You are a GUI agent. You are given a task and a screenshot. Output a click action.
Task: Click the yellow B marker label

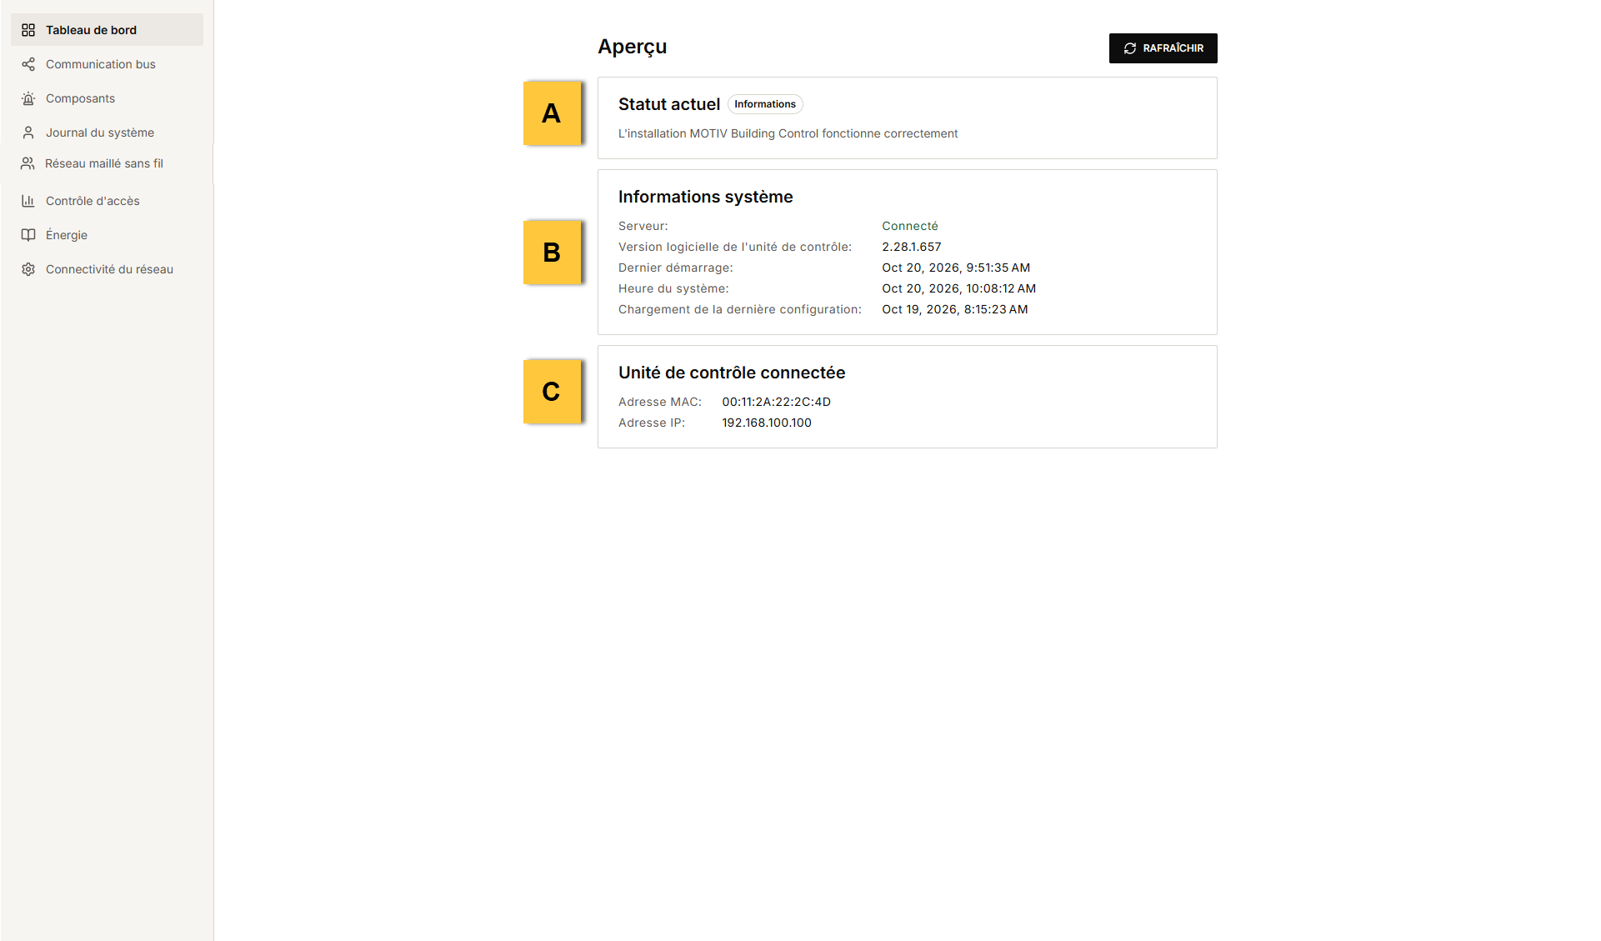tap(552, 253)
